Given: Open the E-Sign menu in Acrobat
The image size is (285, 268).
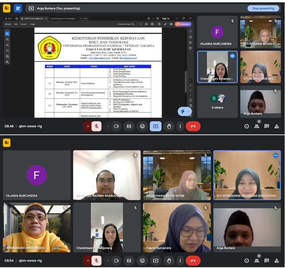Looking at the screenshot, I should pyautogui.click(x=32, y=24).
